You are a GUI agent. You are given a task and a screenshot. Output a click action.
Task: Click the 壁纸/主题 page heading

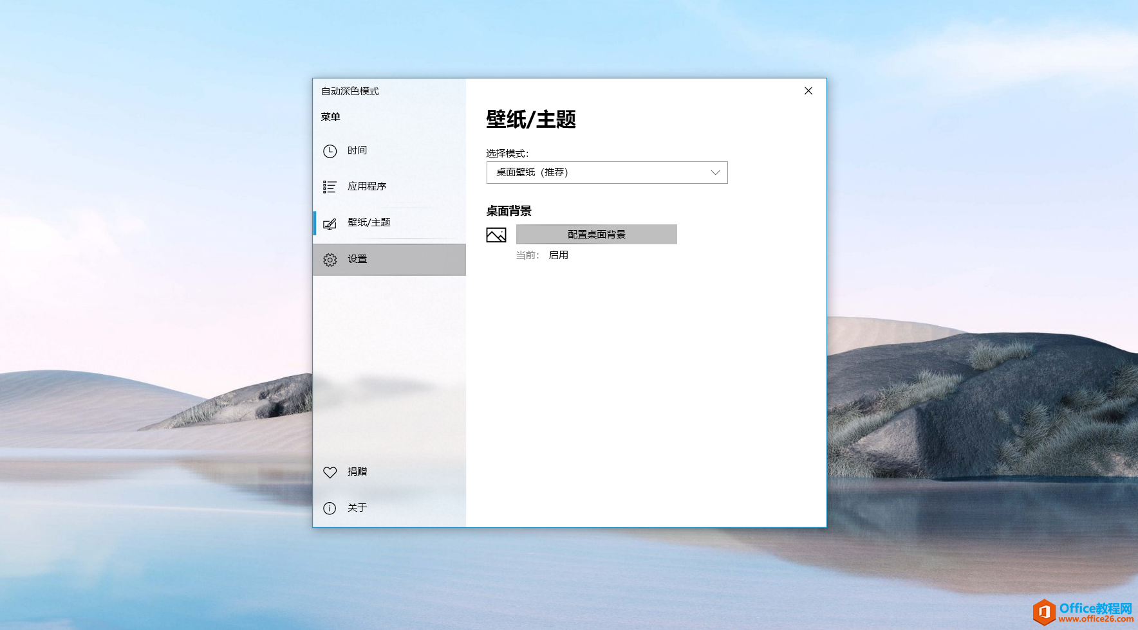(531, 120)
